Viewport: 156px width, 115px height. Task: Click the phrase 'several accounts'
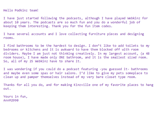click(x=31, y=34)
